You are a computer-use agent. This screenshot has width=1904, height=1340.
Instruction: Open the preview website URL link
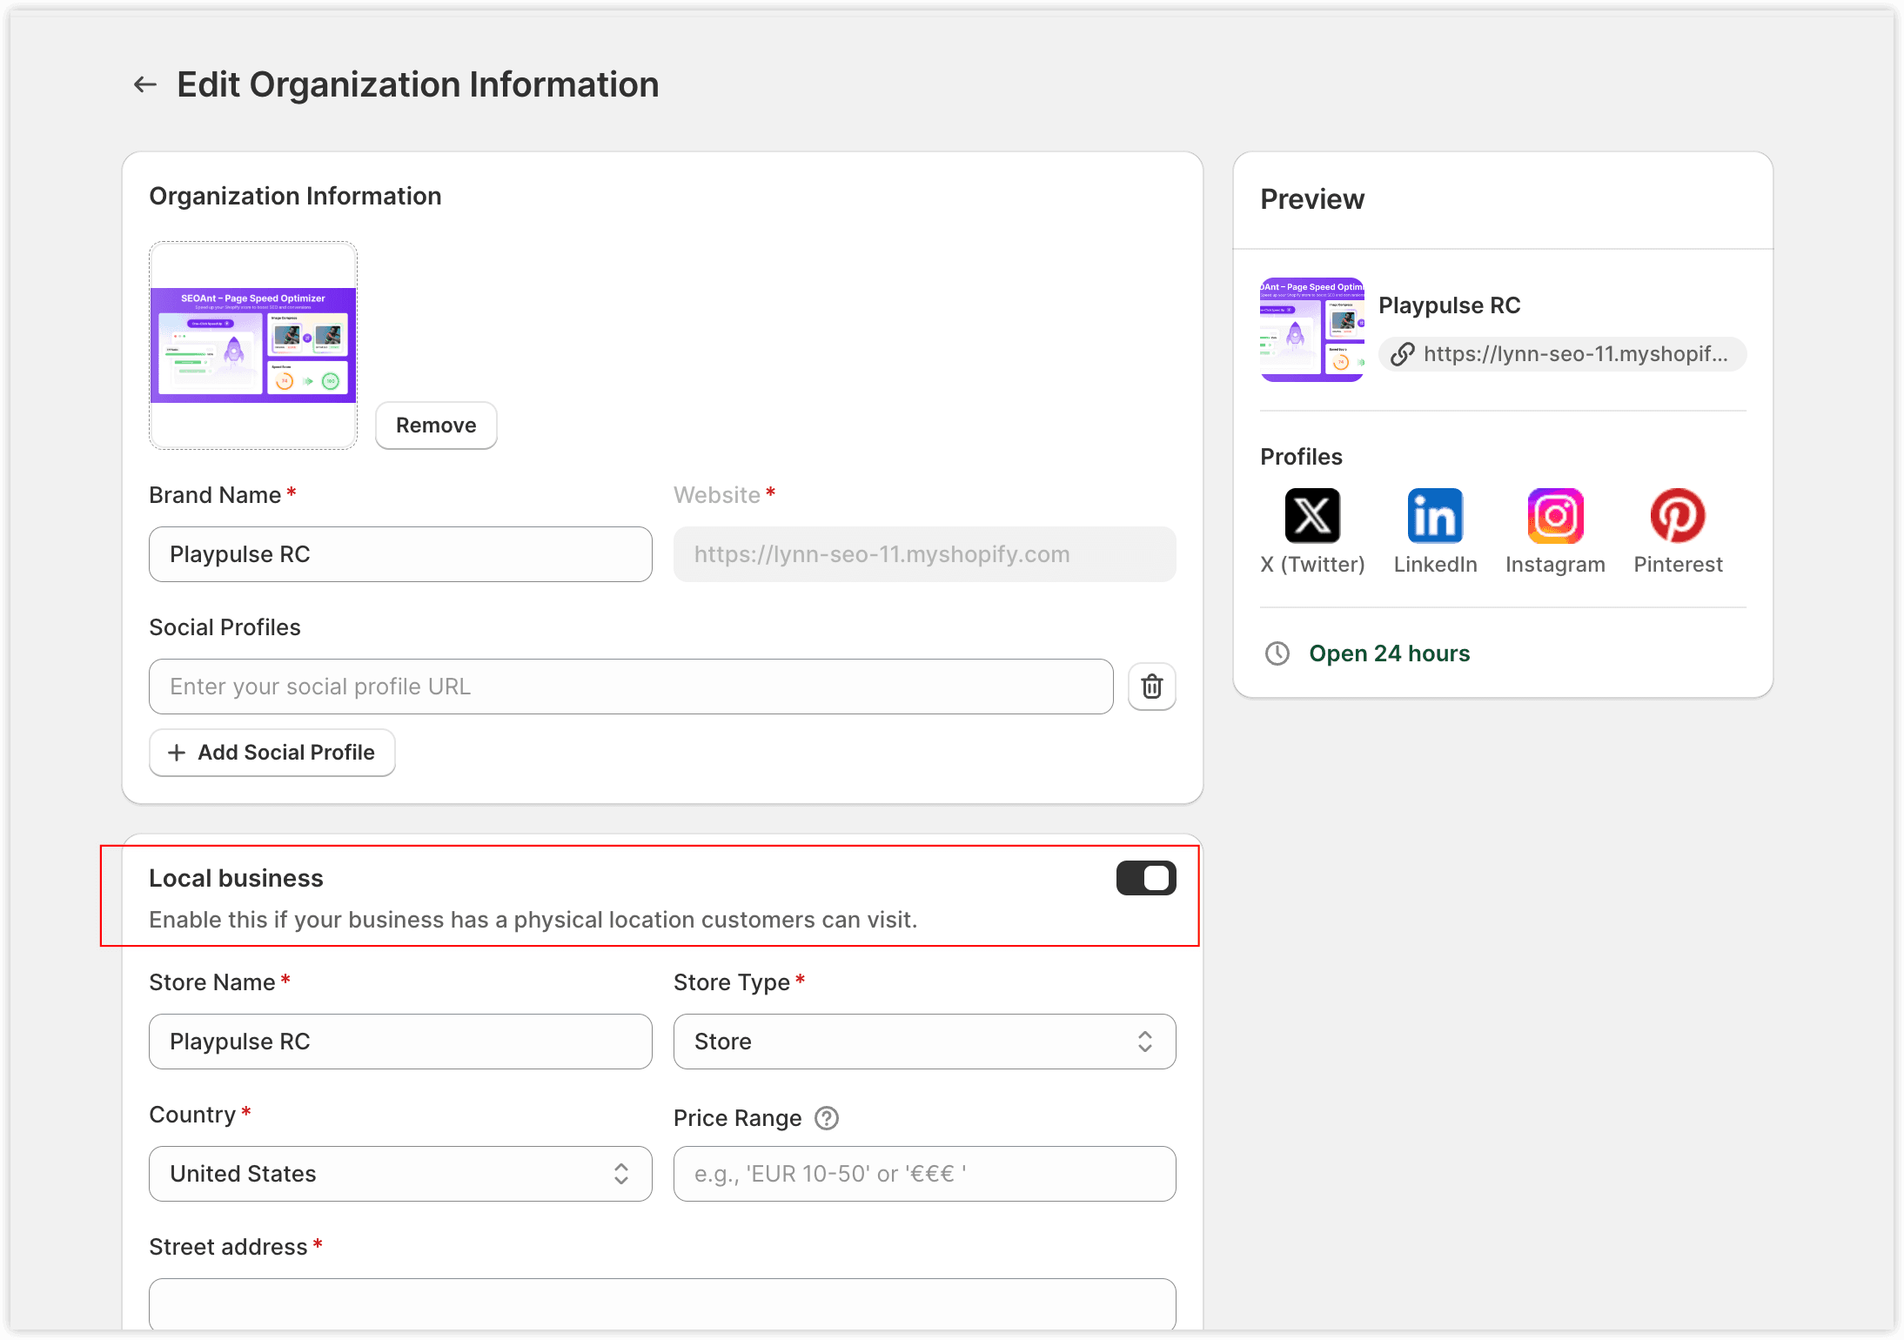pyautogui.click(x=1562, y=354)
